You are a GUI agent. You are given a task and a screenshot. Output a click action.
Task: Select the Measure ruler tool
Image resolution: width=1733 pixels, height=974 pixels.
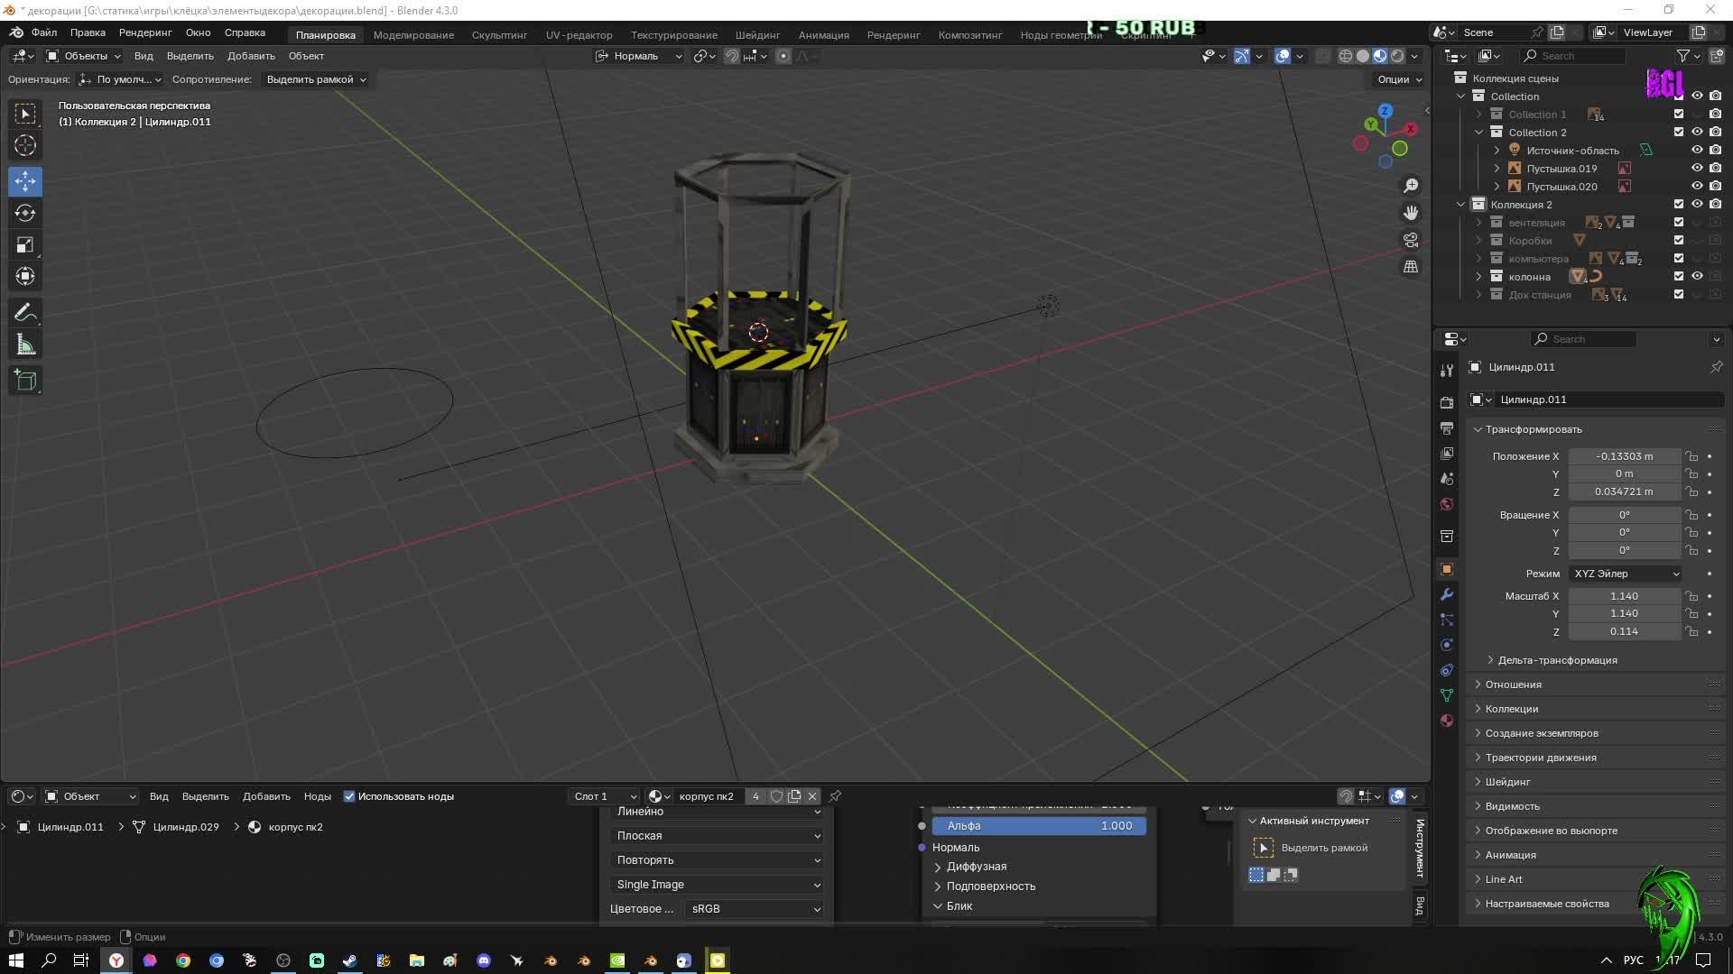click(25, 345)
